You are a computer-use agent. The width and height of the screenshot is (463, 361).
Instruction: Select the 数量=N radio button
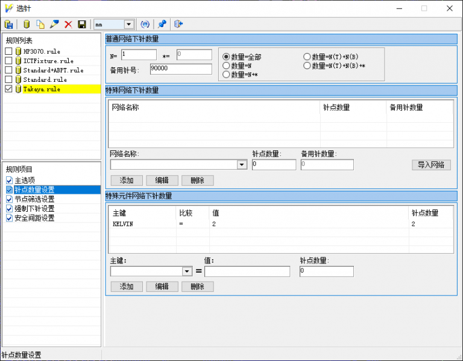[226, 66]
